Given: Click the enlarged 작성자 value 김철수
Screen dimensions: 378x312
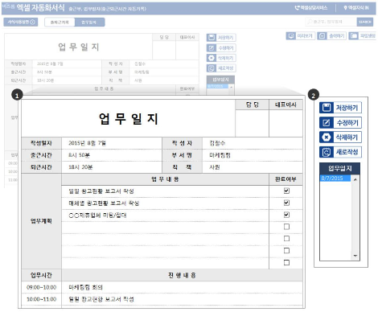Looking at the screenshot, I should tap(217, 143).
